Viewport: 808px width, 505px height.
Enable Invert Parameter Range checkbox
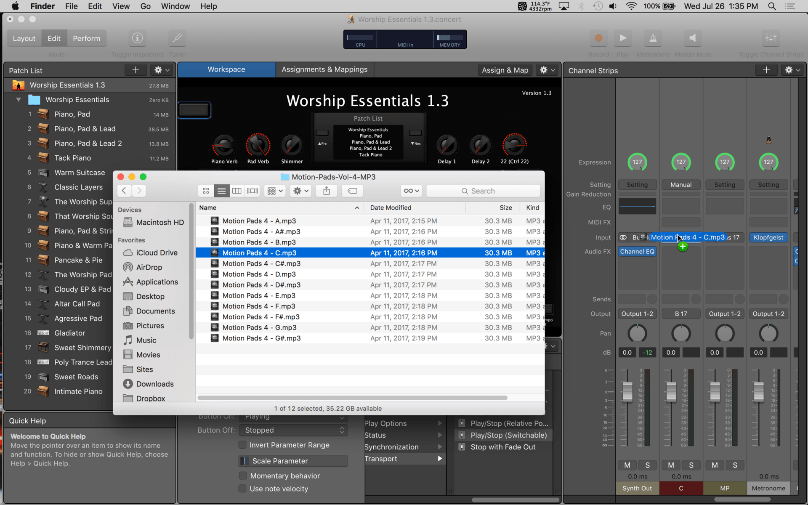pyautogui.click(x=243, y=445)
